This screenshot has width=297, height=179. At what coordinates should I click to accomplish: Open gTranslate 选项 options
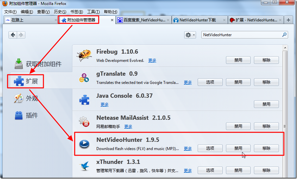pos(210,82)
